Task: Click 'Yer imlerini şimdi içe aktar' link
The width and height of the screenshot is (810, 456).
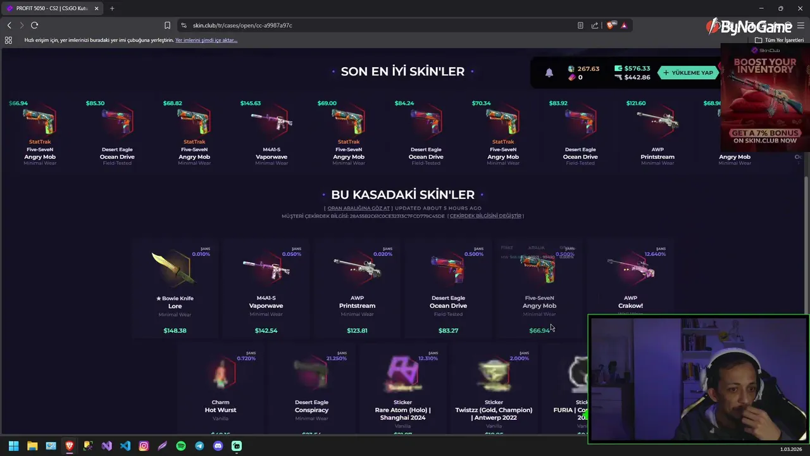Action: pyautogui.click(x=206, y=40)
